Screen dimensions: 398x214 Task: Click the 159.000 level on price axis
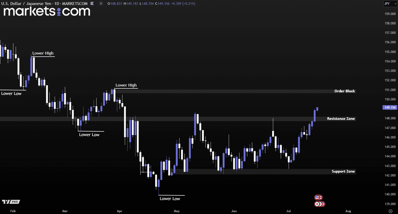tap(390, 14)
